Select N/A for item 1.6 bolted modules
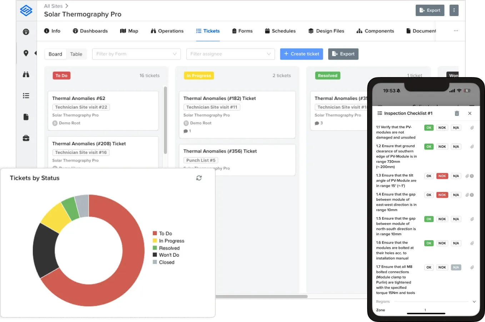 [x=456, y=243]
